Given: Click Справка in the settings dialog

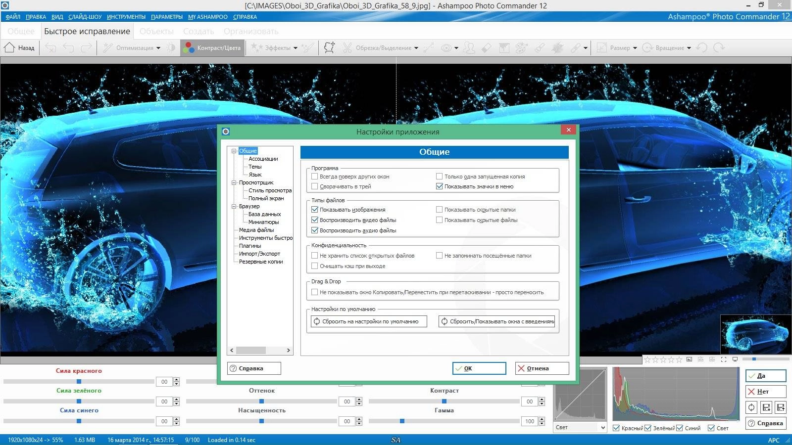Looking at the screenshot, I should [254, 368].
